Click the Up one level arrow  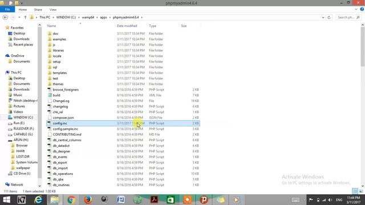point(25,18)
